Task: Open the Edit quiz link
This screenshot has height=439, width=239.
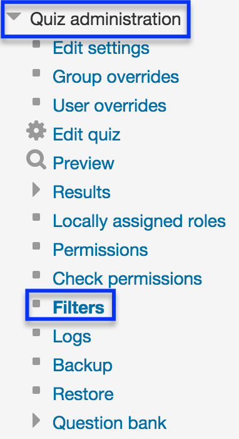Action: click(x=86, y=135)
